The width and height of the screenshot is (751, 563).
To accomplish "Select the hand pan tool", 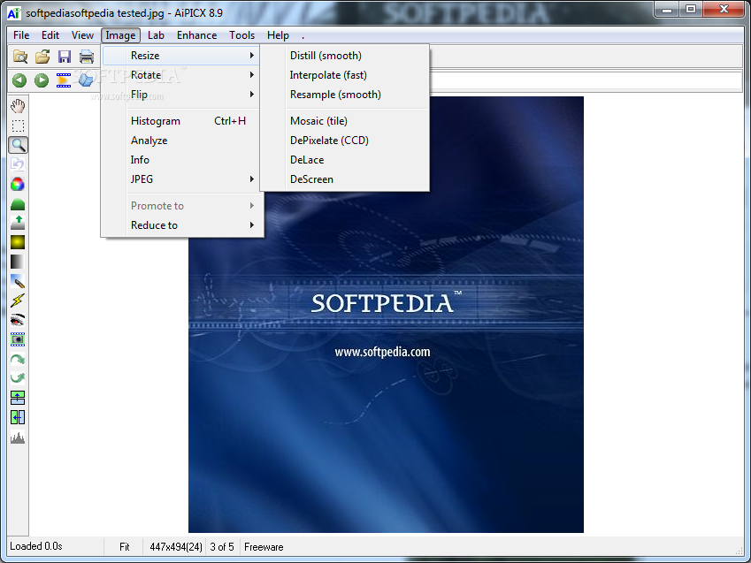I will [18, 106].
